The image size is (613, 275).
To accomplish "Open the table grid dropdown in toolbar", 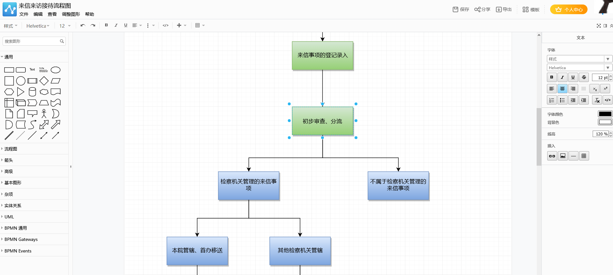I will (200, 25).
